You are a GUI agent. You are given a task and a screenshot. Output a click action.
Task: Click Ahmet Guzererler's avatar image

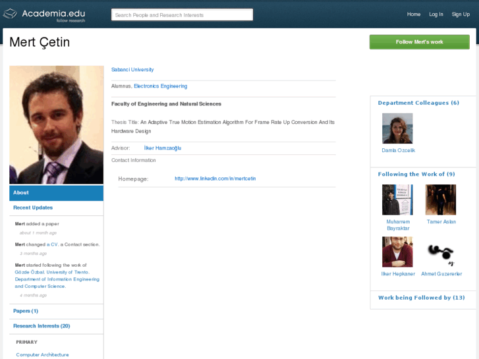(x=441, y=252)
